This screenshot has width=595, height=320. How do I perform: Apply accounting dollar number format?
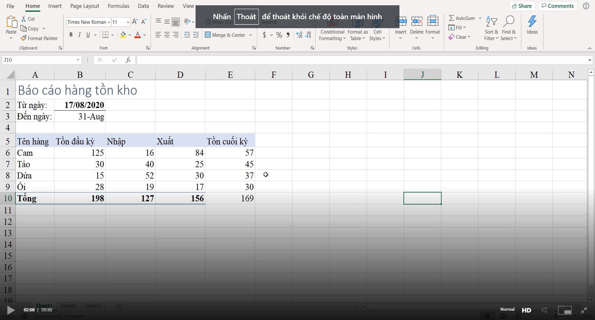click(264, 35)
